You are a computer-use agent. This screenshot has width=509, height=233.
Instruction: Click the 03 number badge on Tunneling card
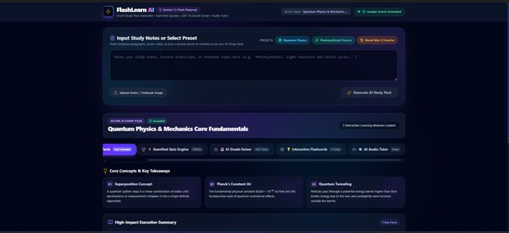point(314,184)
